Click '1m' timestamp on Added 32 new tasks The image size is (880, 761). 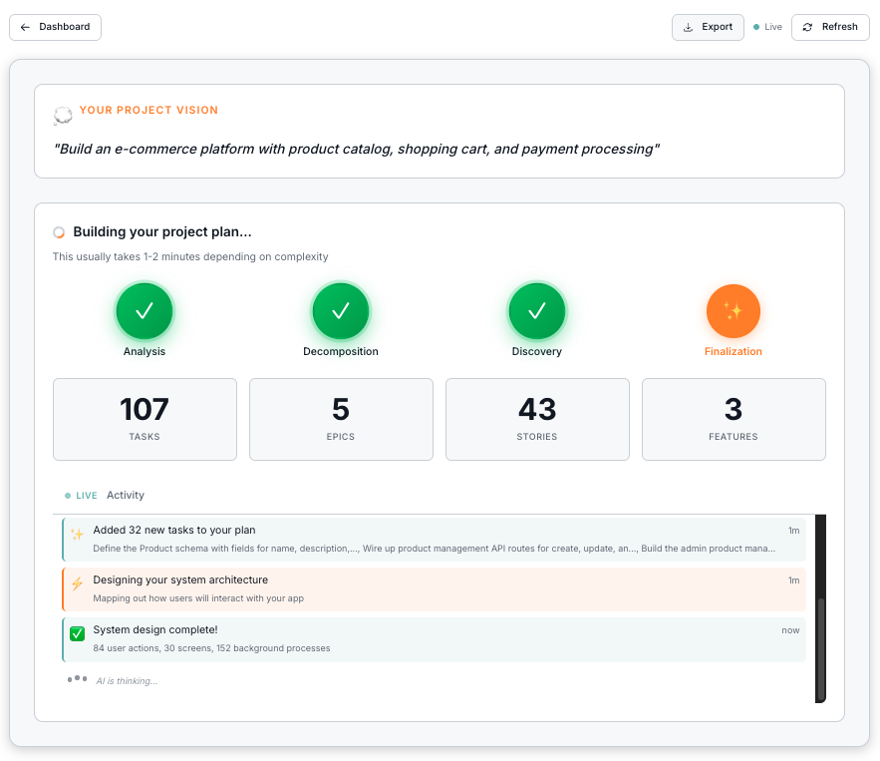click(793, 531)
